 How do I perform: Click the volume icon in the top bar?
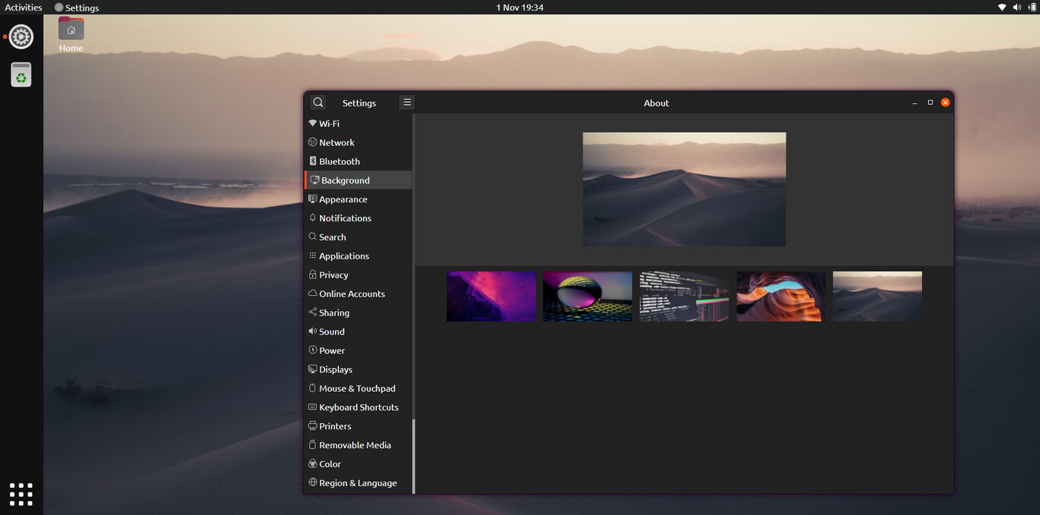[x=1016, y=7]
